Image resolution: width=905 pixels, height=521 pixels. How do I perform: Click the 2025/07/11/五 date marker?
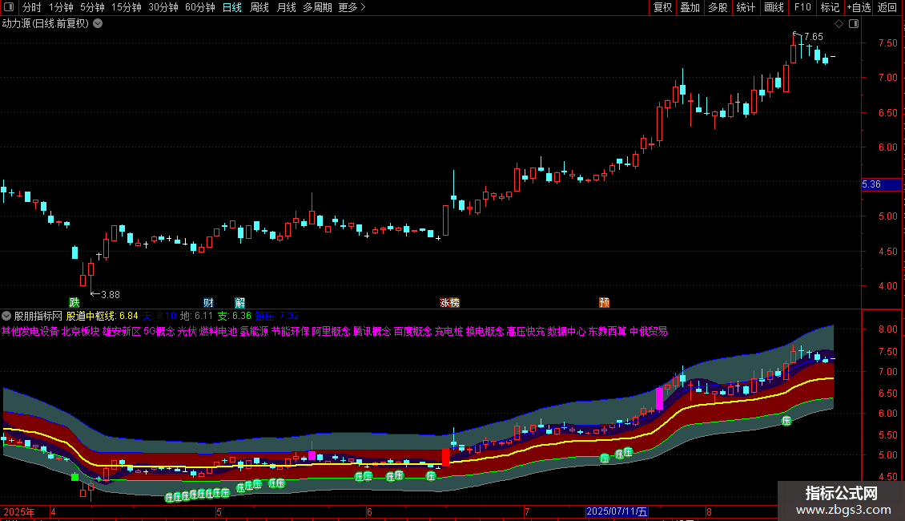[x=617, y=511]
